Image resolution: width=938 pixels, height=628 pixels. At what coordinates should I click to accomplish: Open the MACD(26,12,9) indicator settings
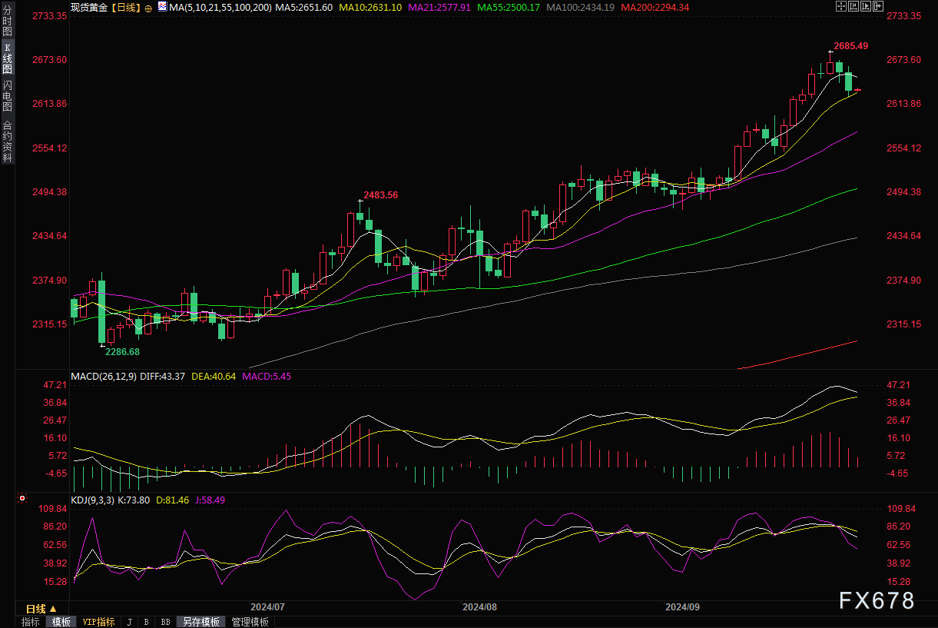(104, 376)
